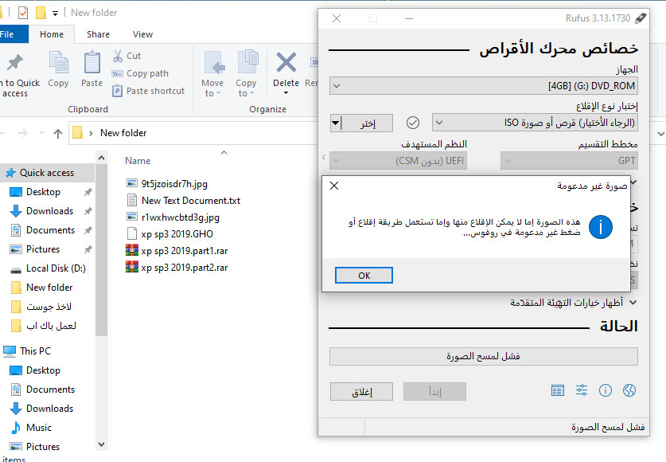Open pinned Downloads under Quick access
The height and width of the screenshot is (462, 666).
pyautogui.click(x=49, y=211)
